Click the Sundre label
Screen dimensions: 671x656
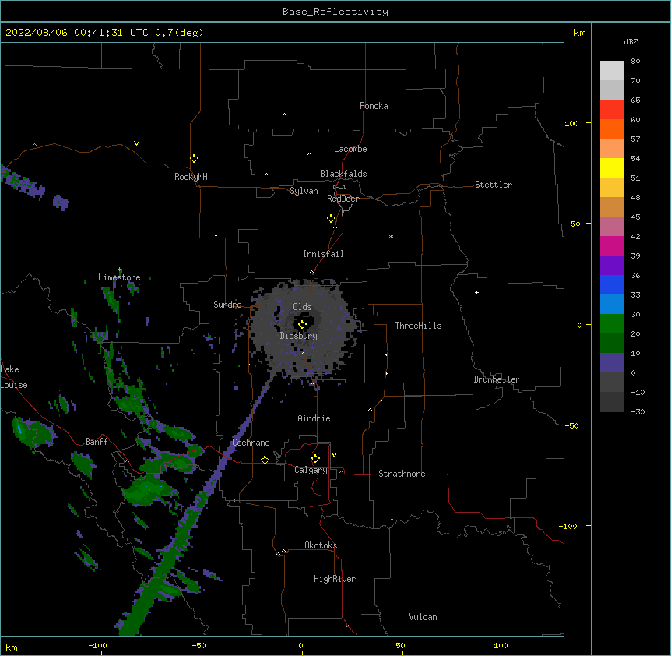pos(227,305)
